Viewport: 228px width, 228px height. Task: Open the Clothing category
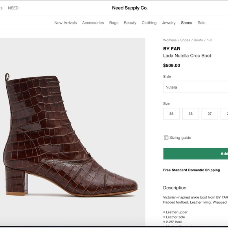click(149, 23)
